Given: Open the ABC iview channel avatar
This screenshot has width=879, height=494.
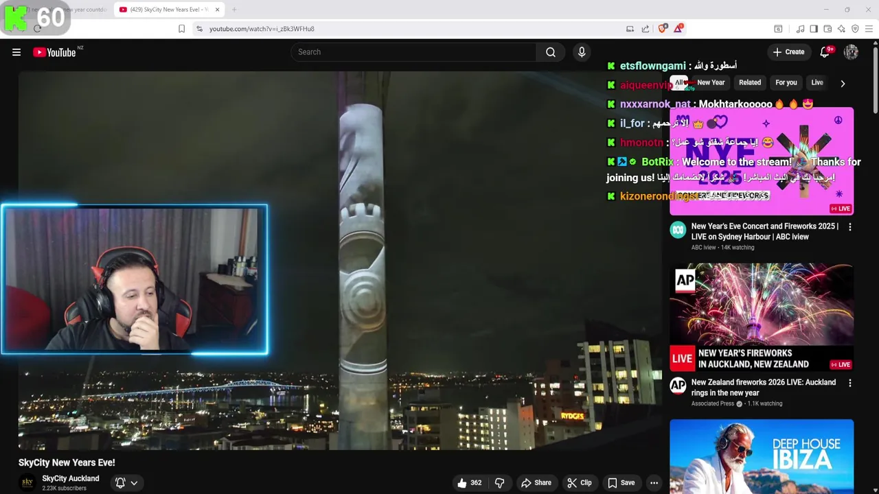Looking at the screenshot, I should pyautogui.click(x=678, y=230).
